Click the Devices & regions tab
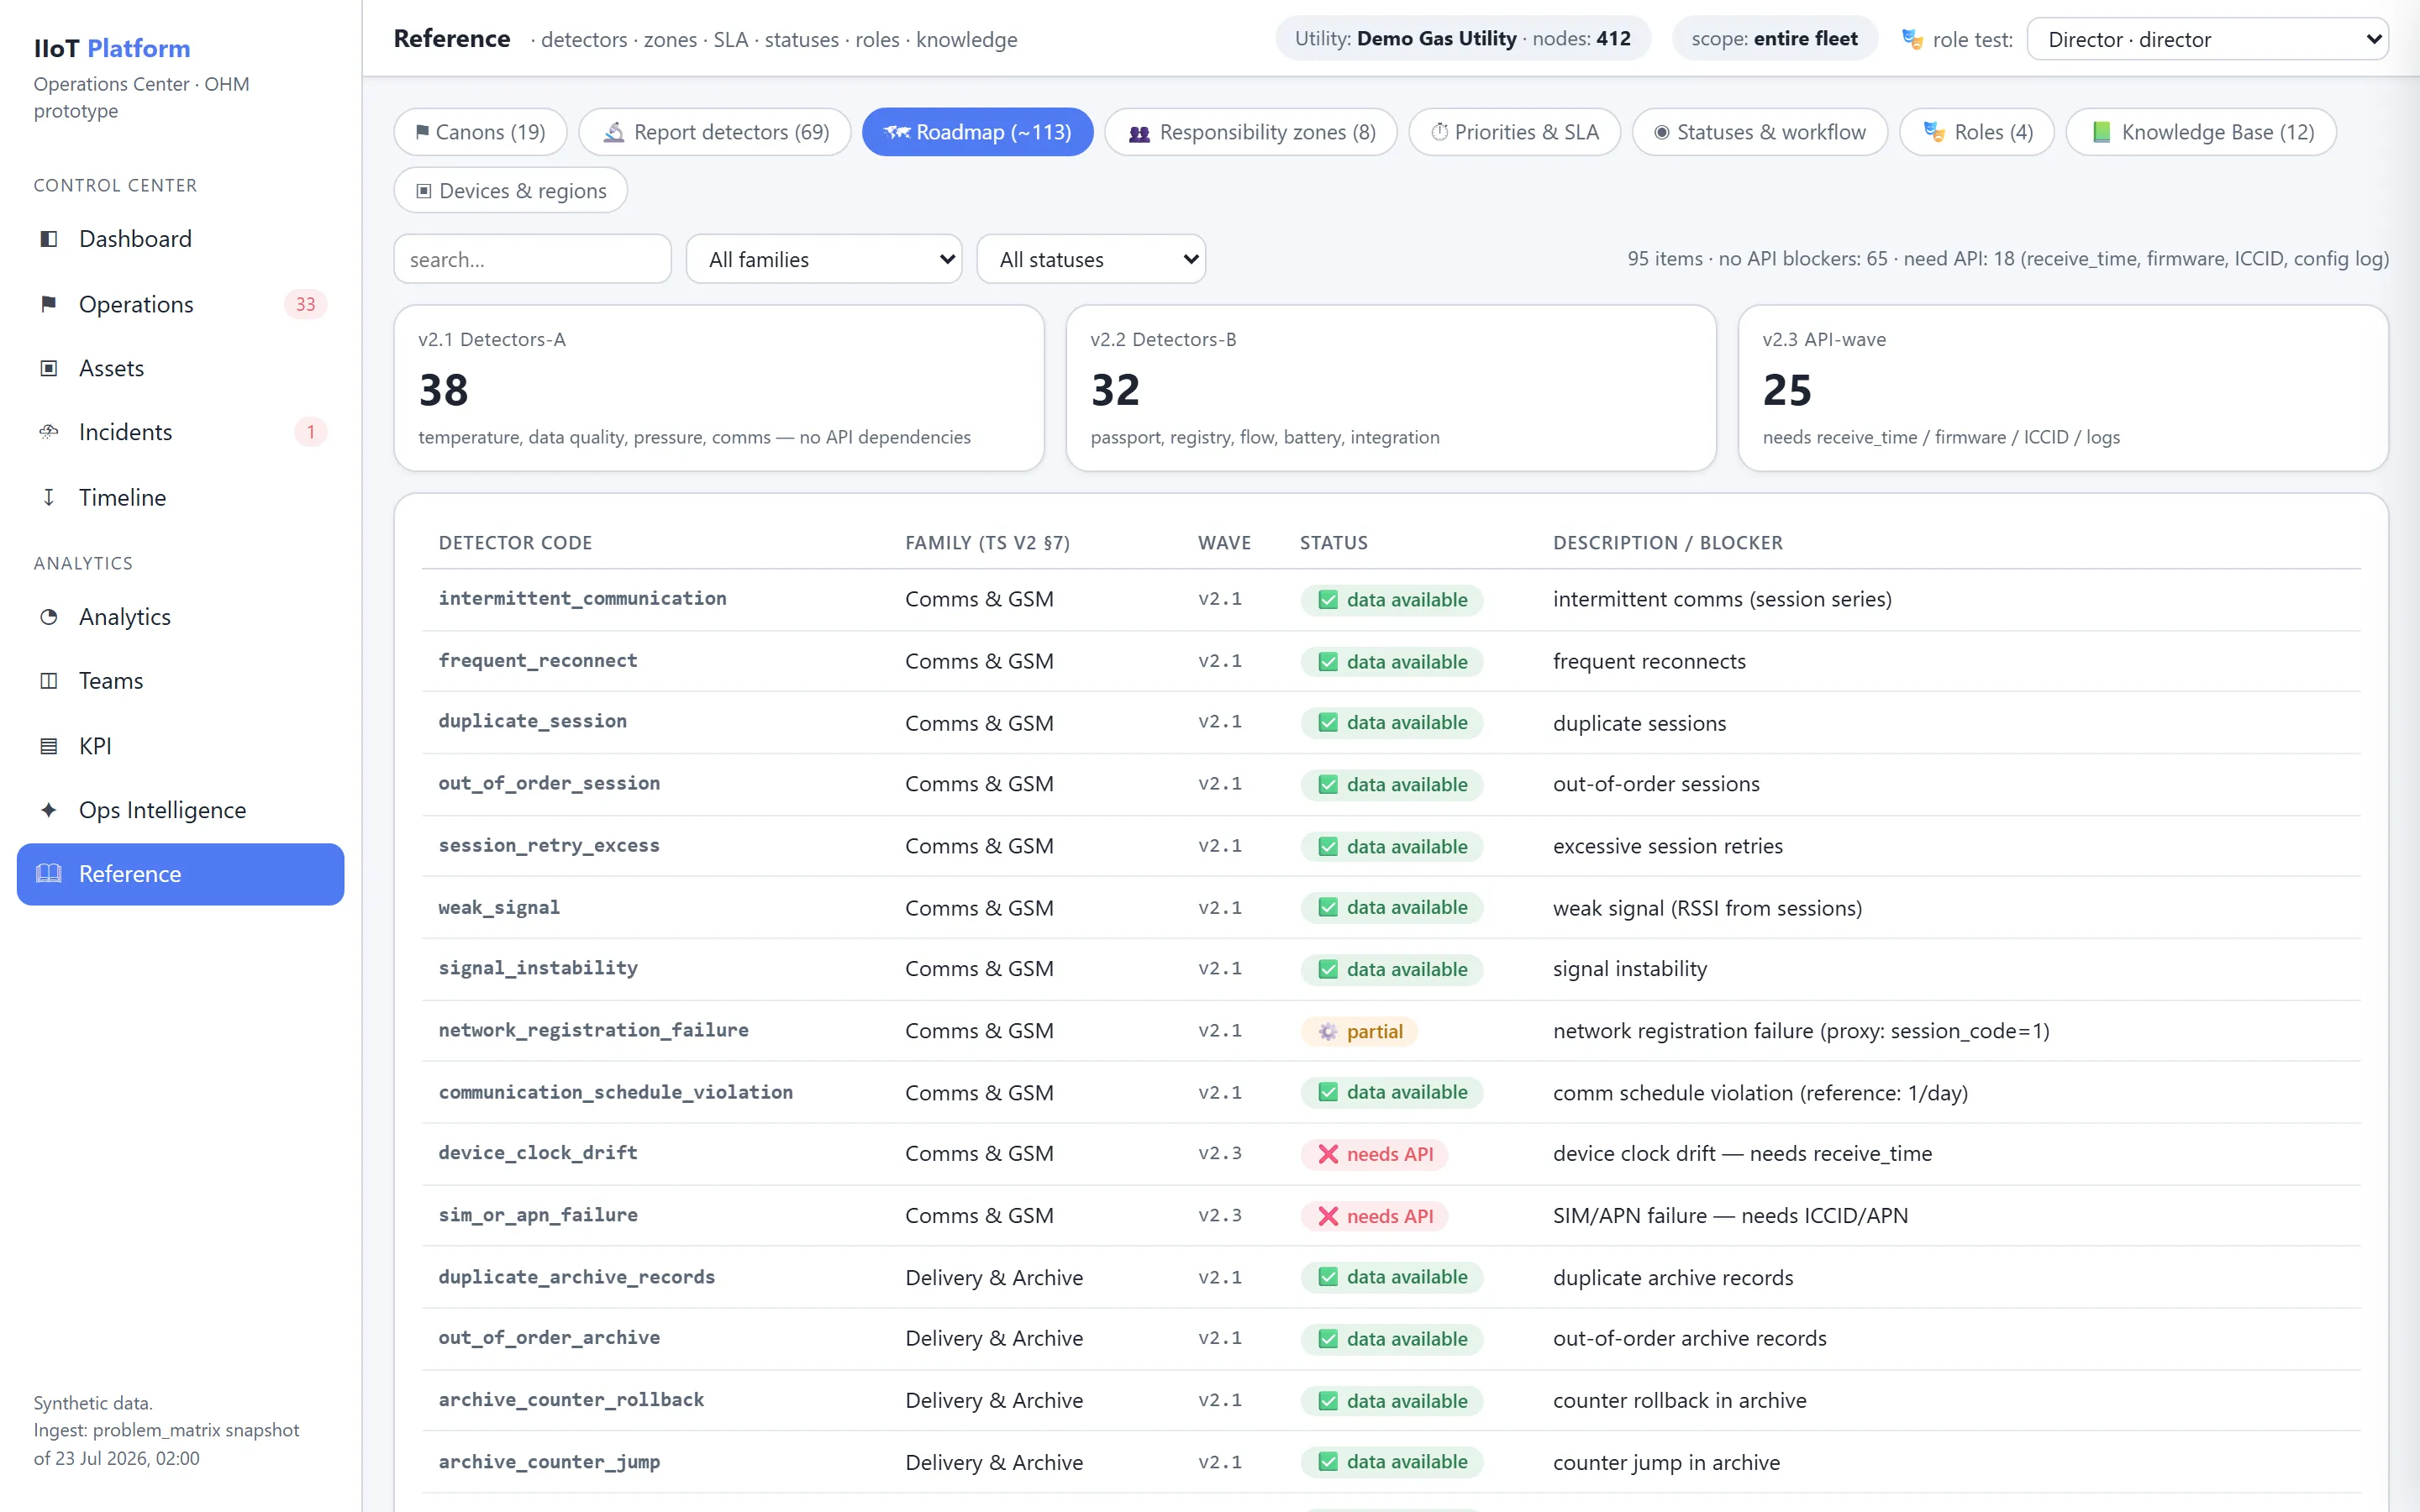 511,190
